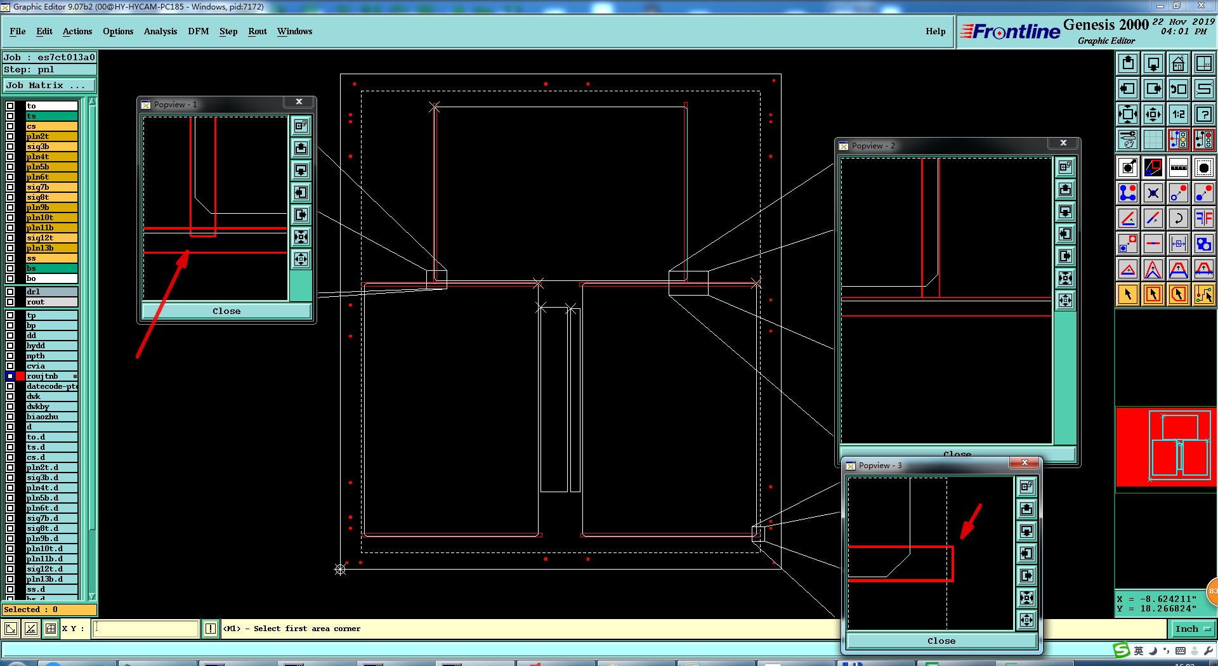1218x666 pixels.
Task: Open the DFM menu
Action: click(x=199, y=31)
